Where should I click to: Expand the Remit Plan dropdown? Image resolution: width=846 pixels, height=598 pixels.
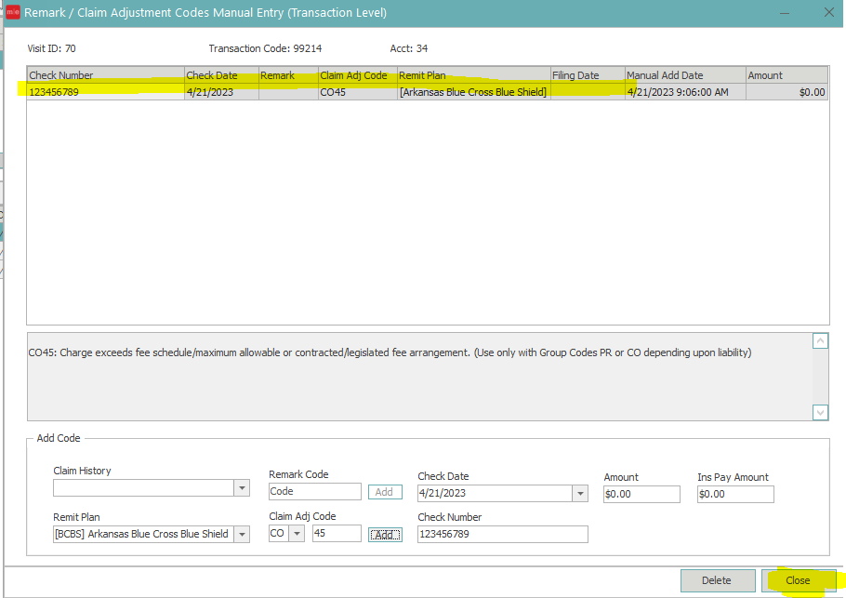point(242,534)
